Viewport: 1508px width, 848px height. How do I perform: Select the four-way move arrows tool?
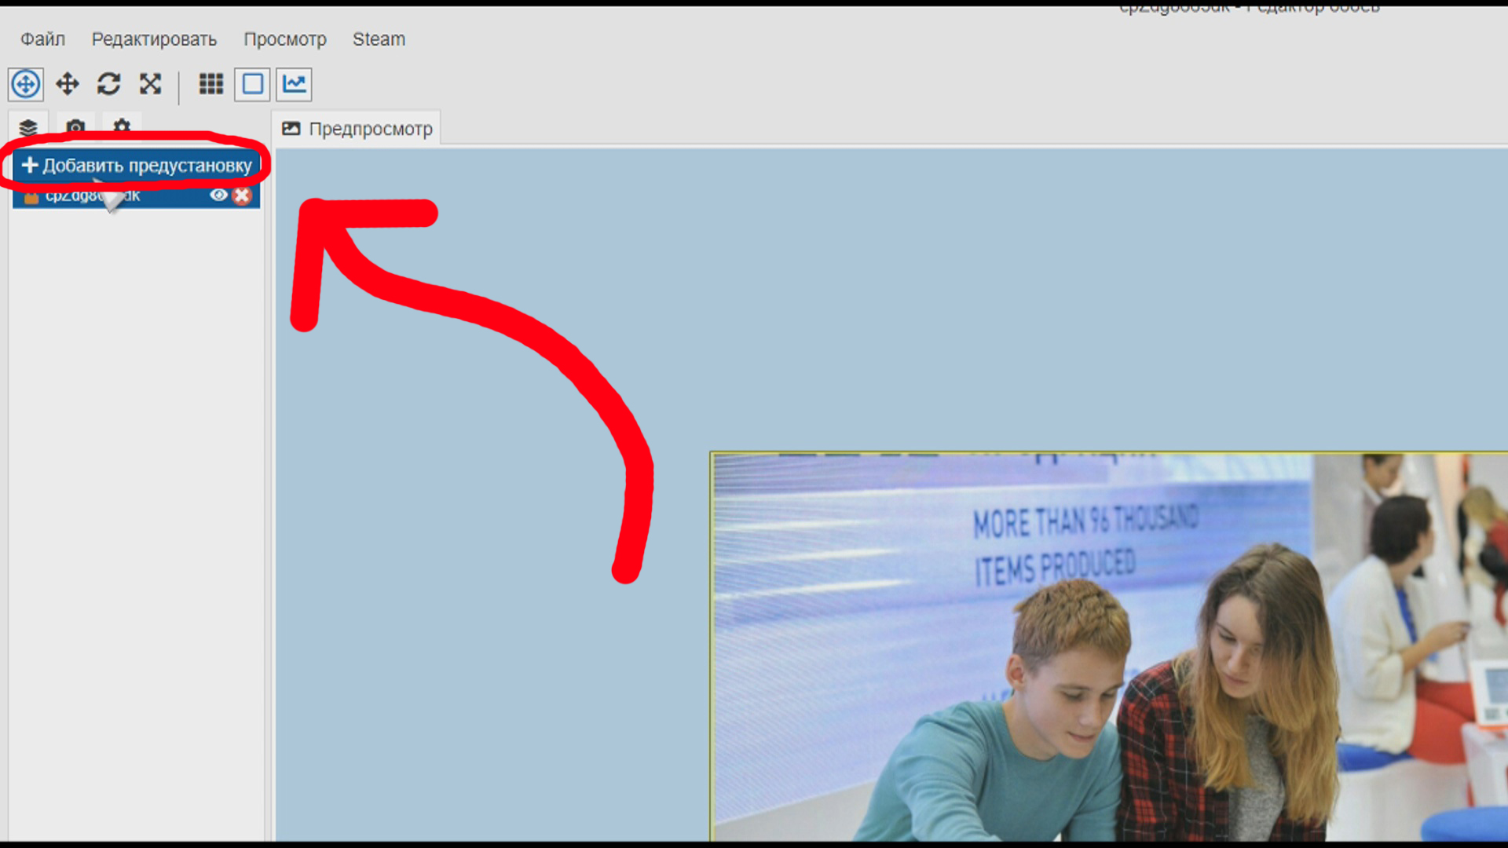coord(68,84)
